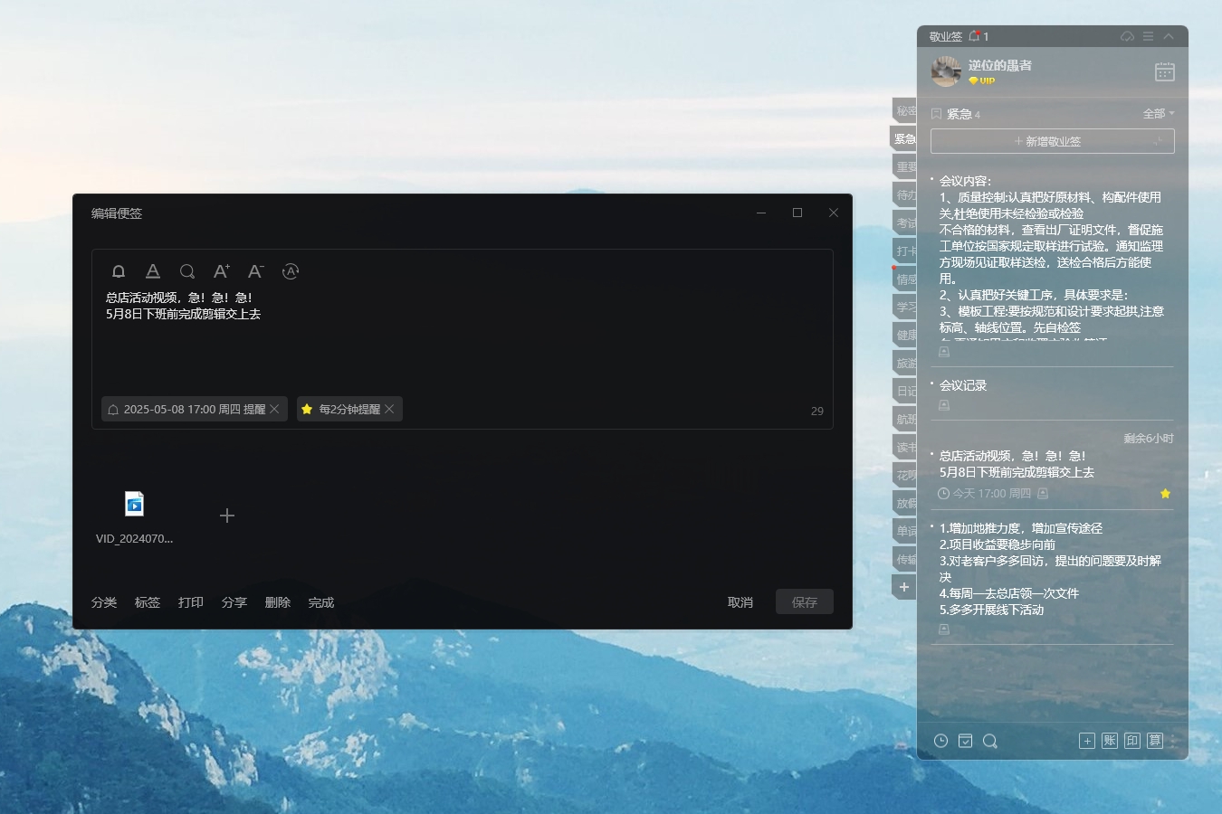Image resolution: width=1222 pixels, height=814 pixels.
Task: Switch to the 考试 side tab
Action: pos(905,222)
